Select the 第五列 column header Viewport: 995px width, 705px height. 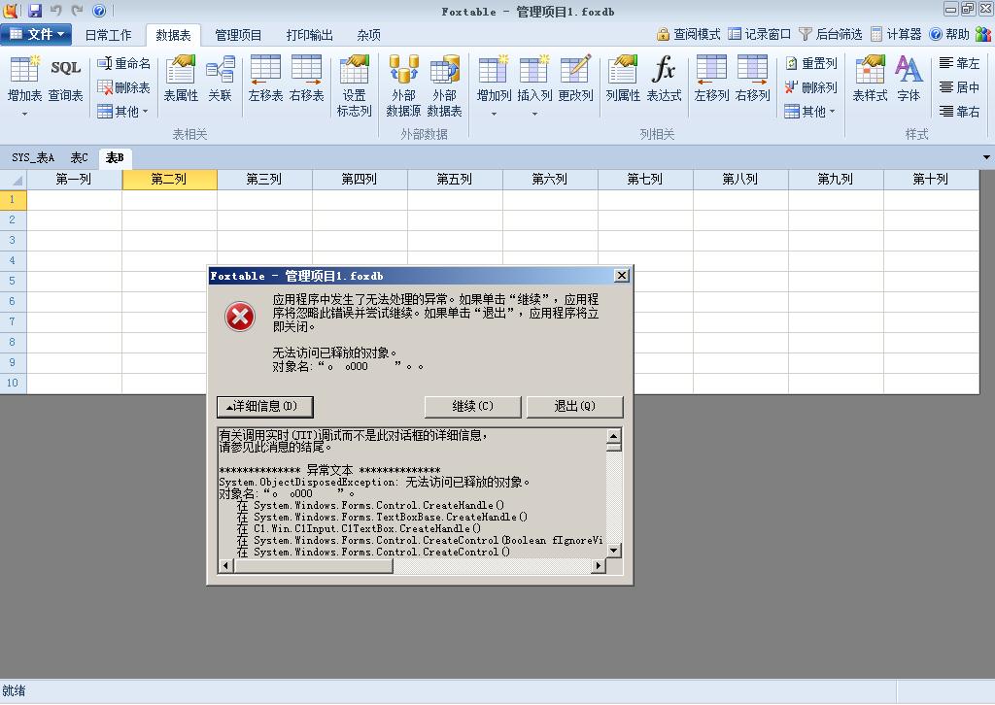(x=455, y=180)
